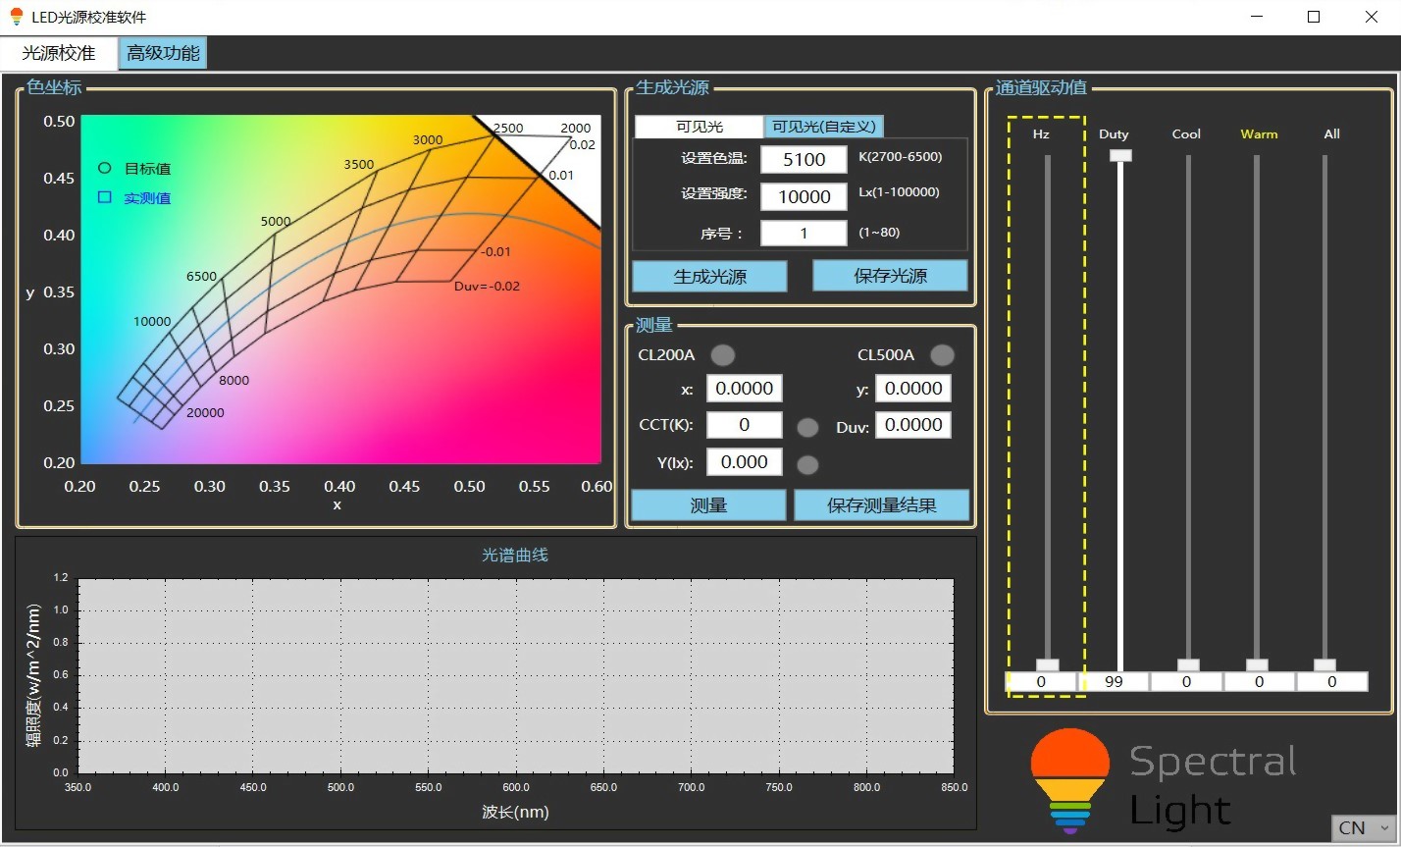Click the 设置色温 input field showing 5100
The width and height of the screenshot is (1401, 847).
point(804,159)
